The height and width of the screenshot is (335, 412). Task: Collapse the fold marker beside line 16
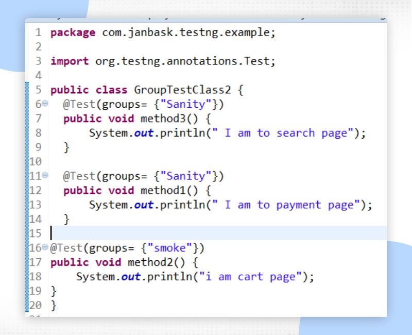45,248
